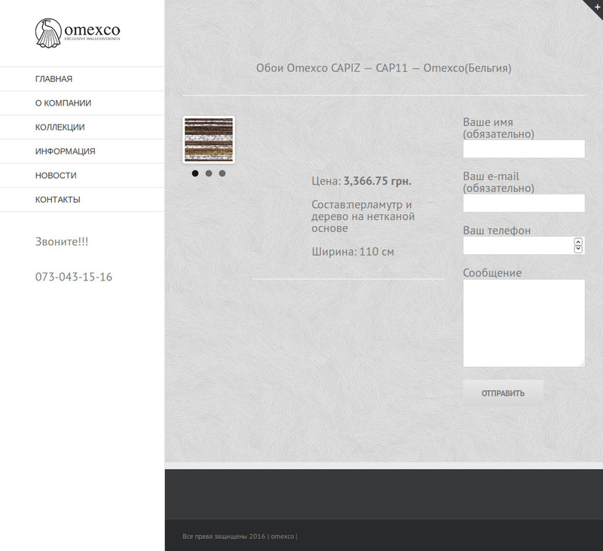This screenshot has width=603, height=551.
Task: Select ИНФОРМАЦИЯ in the sidebar
Action: tap(66, 152)
